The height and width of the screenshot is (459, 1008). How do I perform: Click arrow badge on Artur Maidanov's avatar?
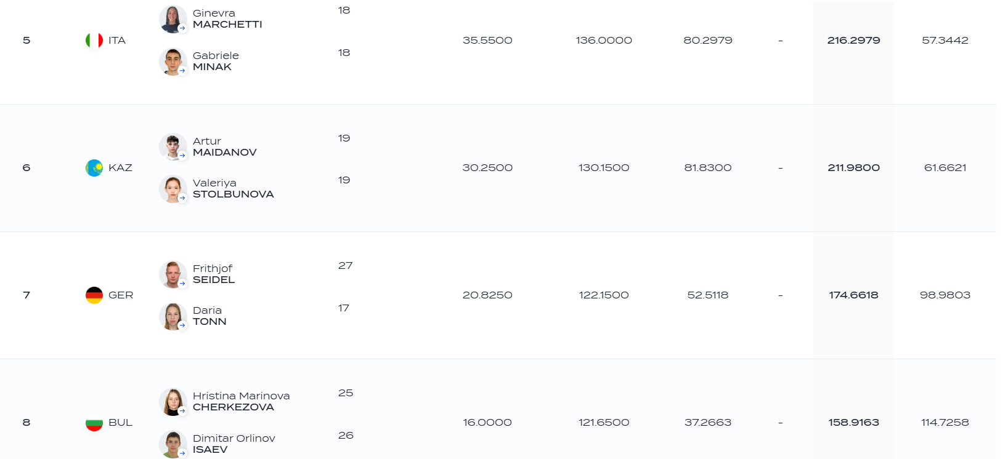[182, 156]
